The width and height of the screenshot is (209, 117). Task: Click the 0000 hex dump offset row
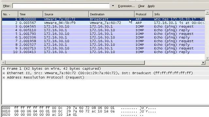(79, 108)
